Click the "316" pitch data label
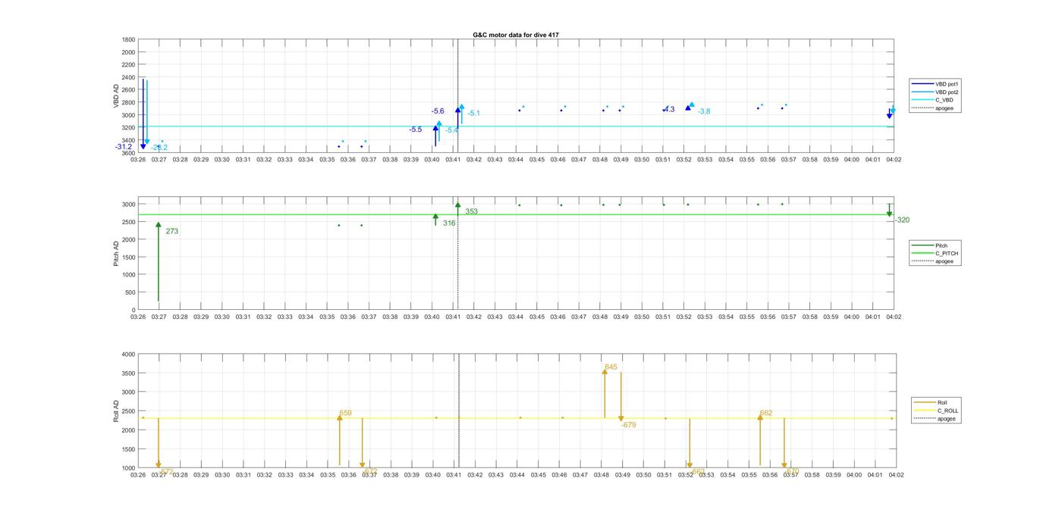1062x525 pixels. point(449,223)
